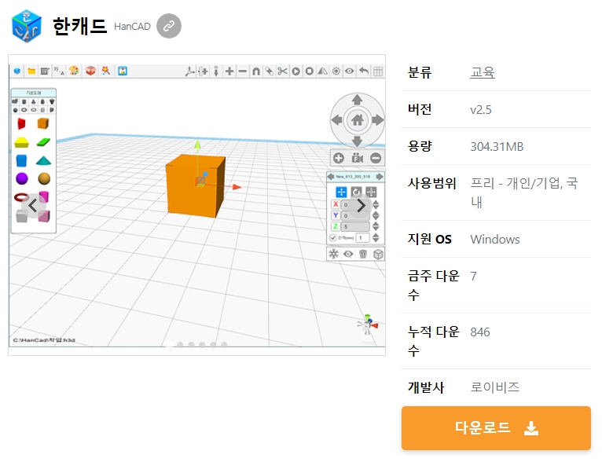This screenshot has width=602, height=462.
Task: Select the green flat plane shape
Action: point(43,142)
